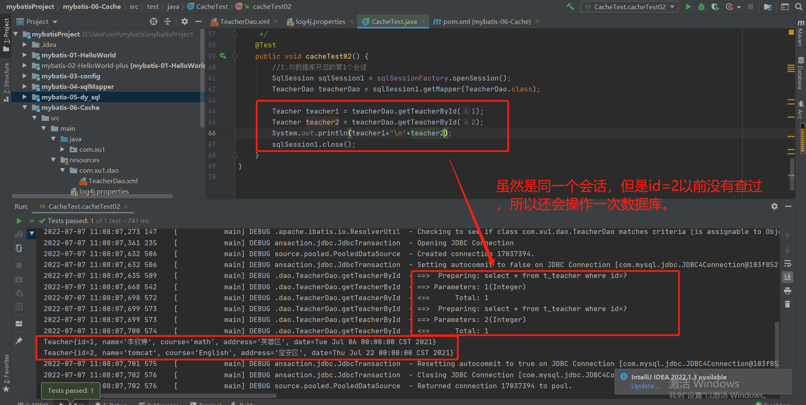Expand the .idea folder

coord(24,44)
